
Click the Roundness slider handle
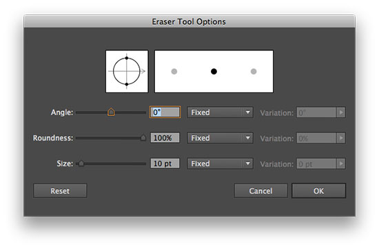point(143,137)
